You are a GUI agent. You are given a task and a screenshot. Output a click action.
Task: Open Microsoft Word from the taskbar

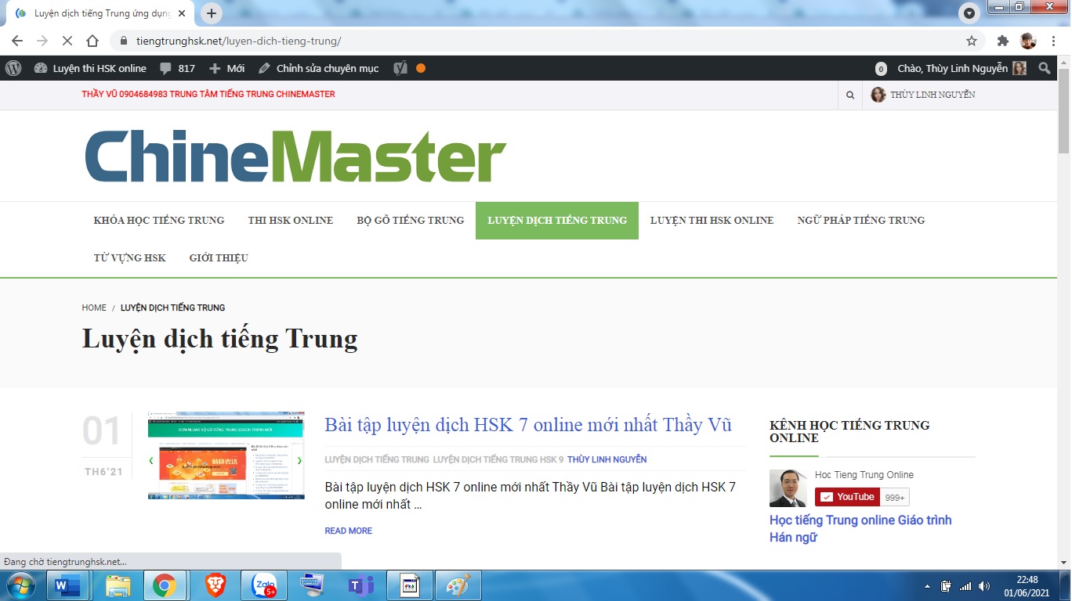[x=68, y=585]
